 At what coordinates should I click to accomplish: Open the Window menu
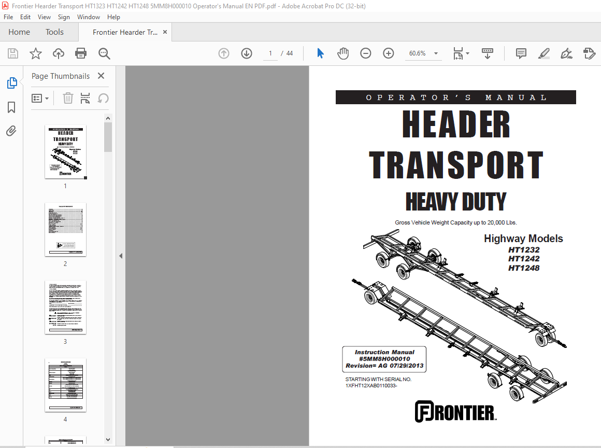pyautogui.click(x=89, y=17)
